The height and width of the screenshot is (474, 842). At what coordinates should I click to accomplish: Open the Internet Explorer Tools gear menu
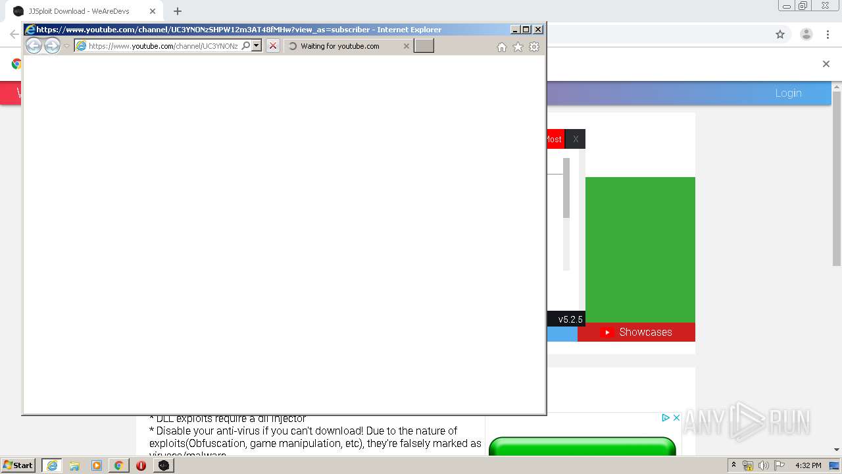click(534, 47)
